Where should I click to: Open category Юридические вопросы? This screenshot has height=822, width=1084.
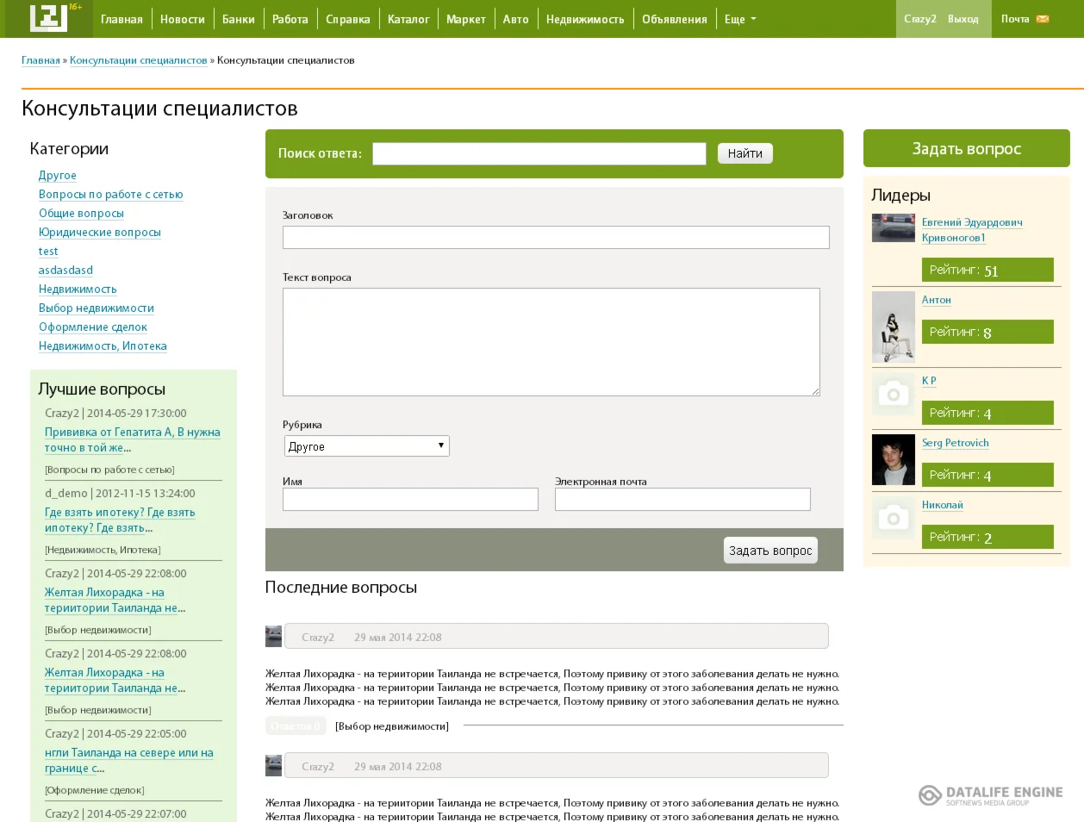click(x=100, y=232)
